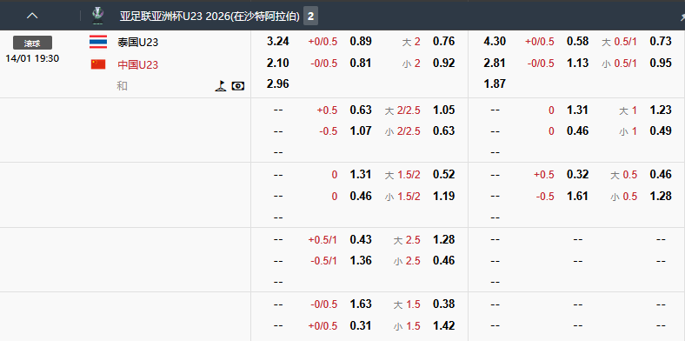Click the match count badge "2"
The width and height of the screenshot is (685, 341).
(310, 17)
